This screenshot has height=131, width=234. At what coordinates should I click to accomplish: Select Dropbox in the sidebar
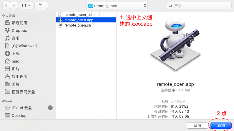pyautogui.click(x=19, y=30)
